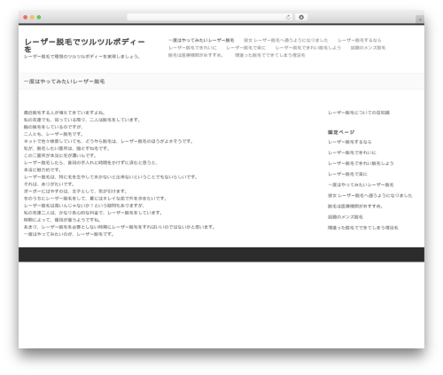Image resolution: width=443 pixels, height=375 pixels.
Task: Follow sidebar link レーザー脱毛で楽に
Action: point(347,174)
